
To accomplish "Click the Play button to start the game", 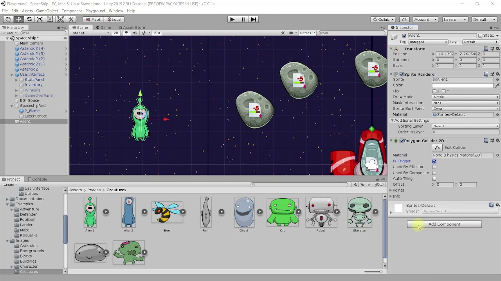I will click(232, 19).
